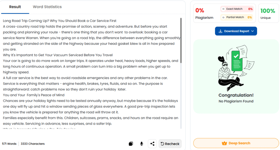Click the copy text icon
This screenshot has width=280, height=150.
pyautogui.click(x=131, y=144)
